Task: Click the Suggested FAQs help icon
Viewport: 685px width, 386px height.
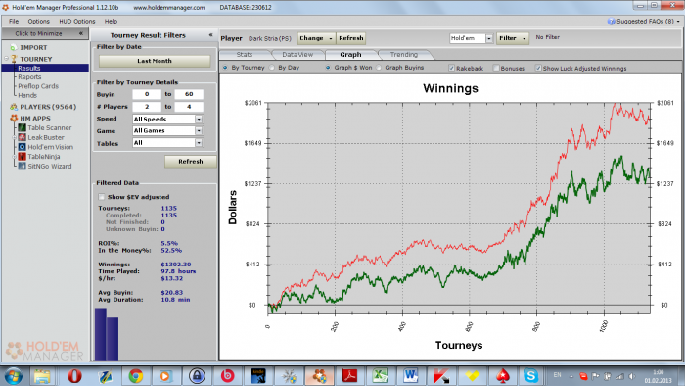Action: point(612,21)
